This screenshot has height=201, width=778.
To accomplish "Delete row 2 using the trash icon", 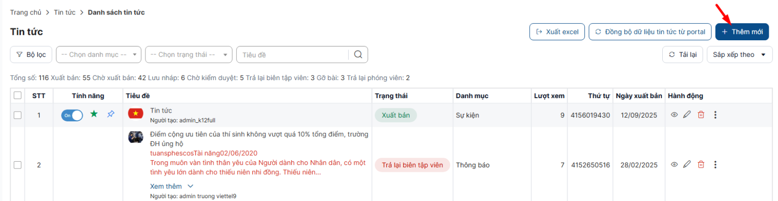I will coord(701,165).
